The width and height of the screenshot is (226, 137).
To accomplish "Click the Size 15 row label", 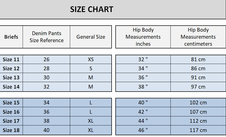I will (11, 103).
